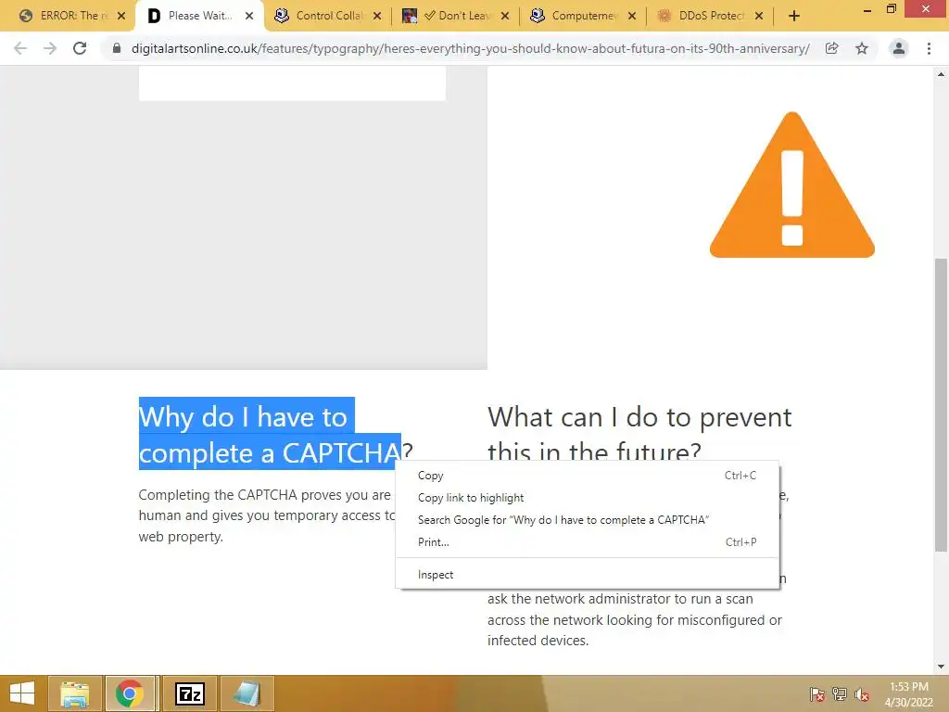Click the orange warning triangle image

(x=791, y=184)
